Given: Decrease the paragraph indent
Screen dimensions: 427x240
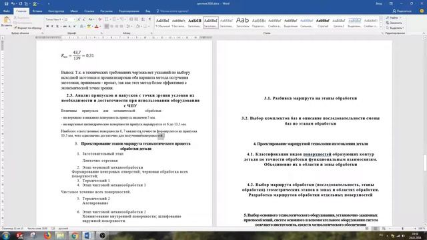Looking at the screenshot, I should pyautogui.click(x=131, y=19).
